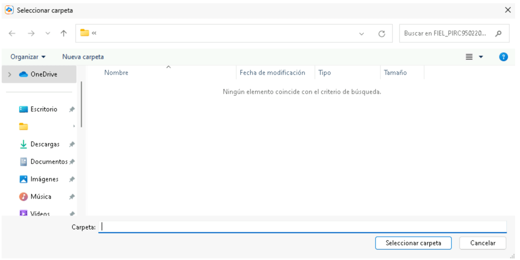Open the Help question mark icon
520x260 pixels.
click(503, 57)
